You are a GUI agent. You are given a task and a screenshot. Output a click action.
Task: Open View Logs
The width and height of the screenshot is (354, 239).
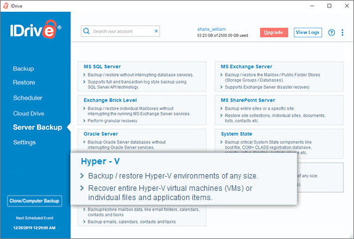[x=308, y=32]
